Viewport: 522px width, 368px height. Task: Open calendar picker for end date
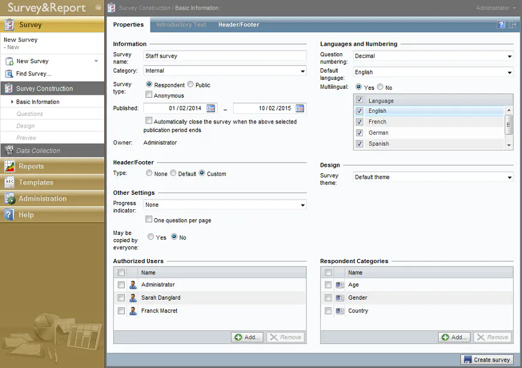point(300,108)
